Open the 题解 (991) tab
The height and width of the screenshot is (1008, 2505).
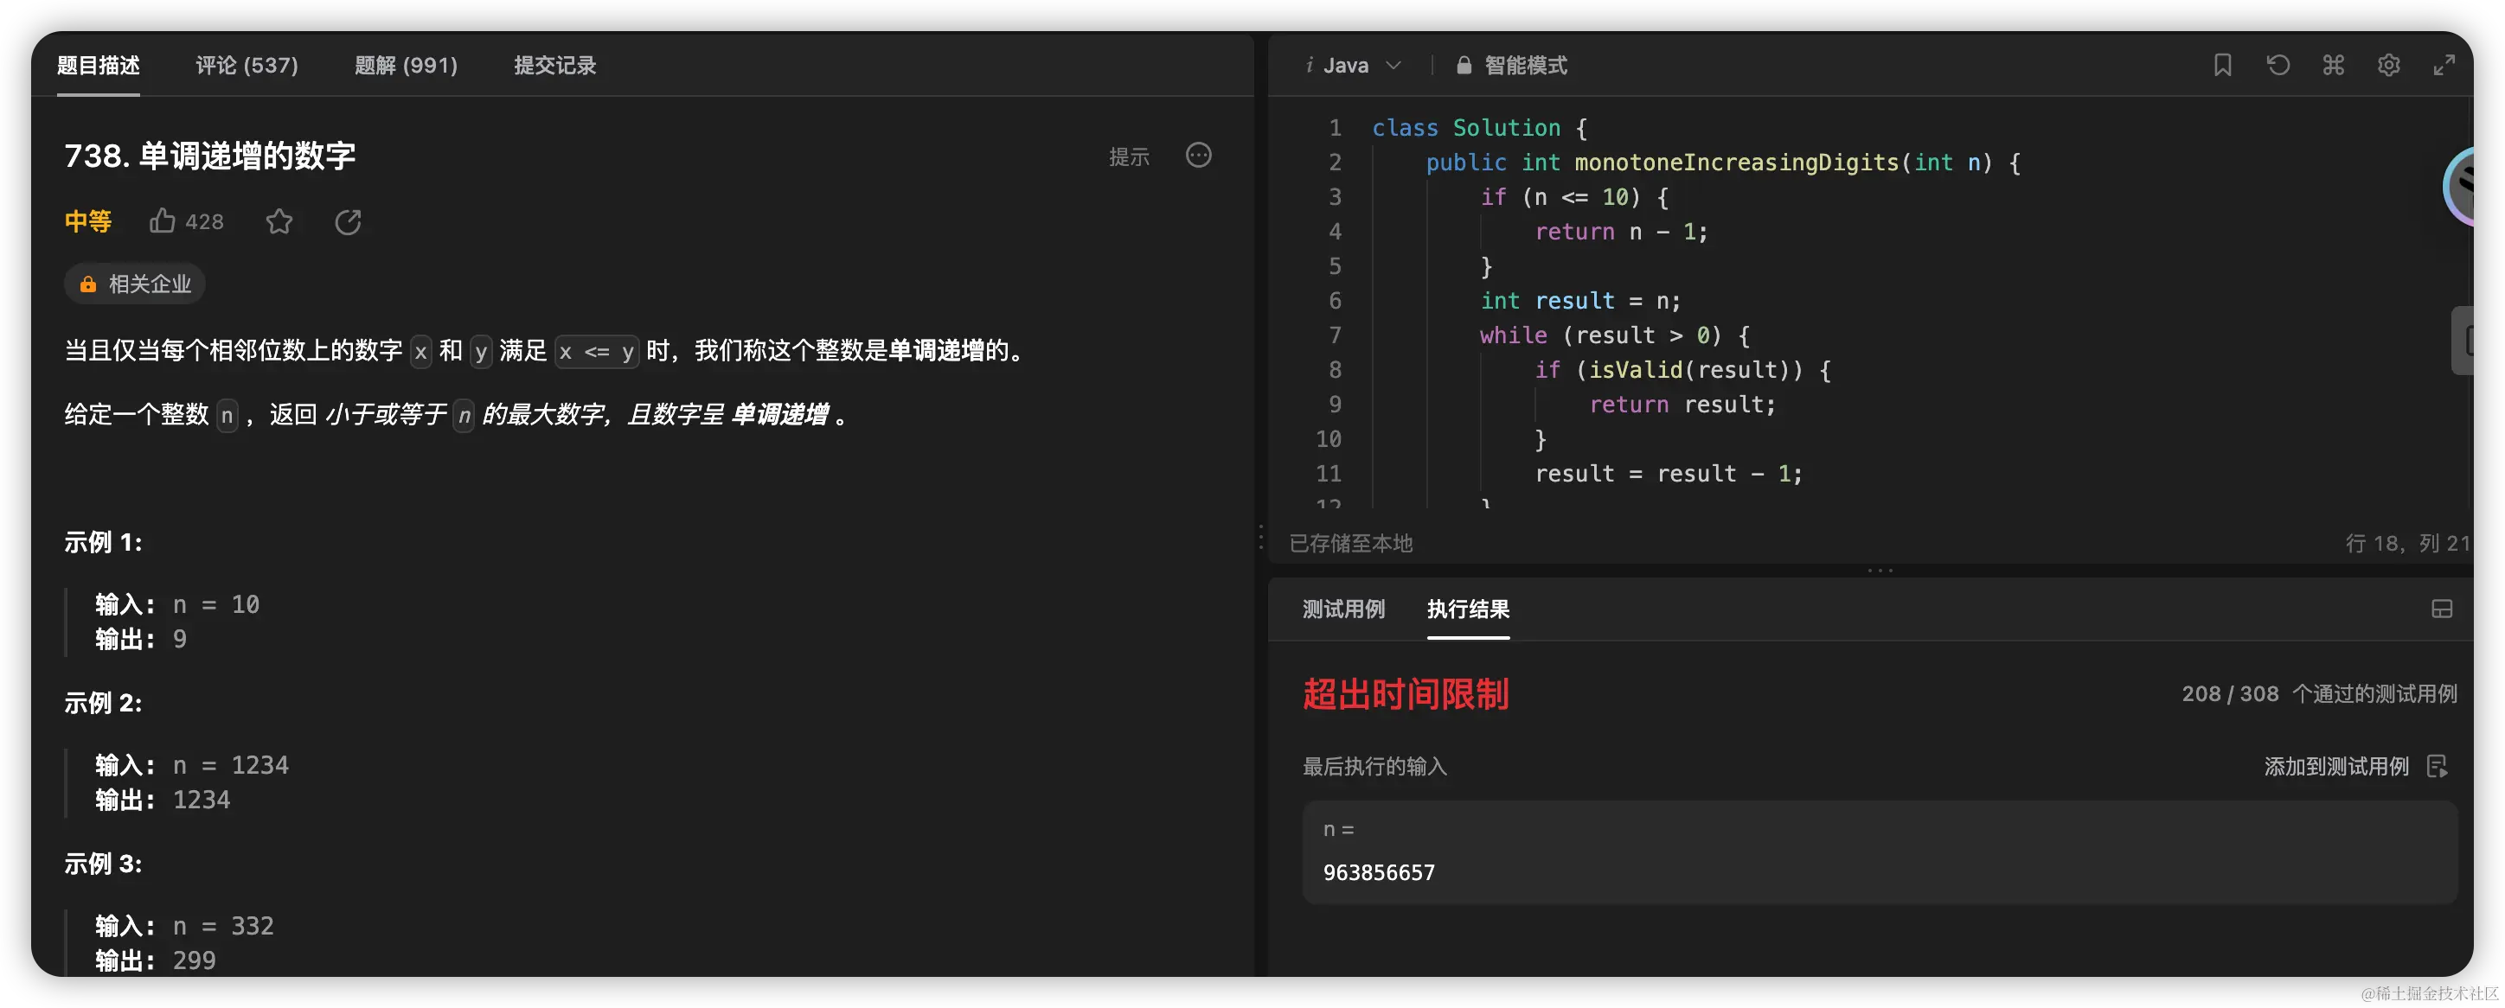(x=406, y=65)
